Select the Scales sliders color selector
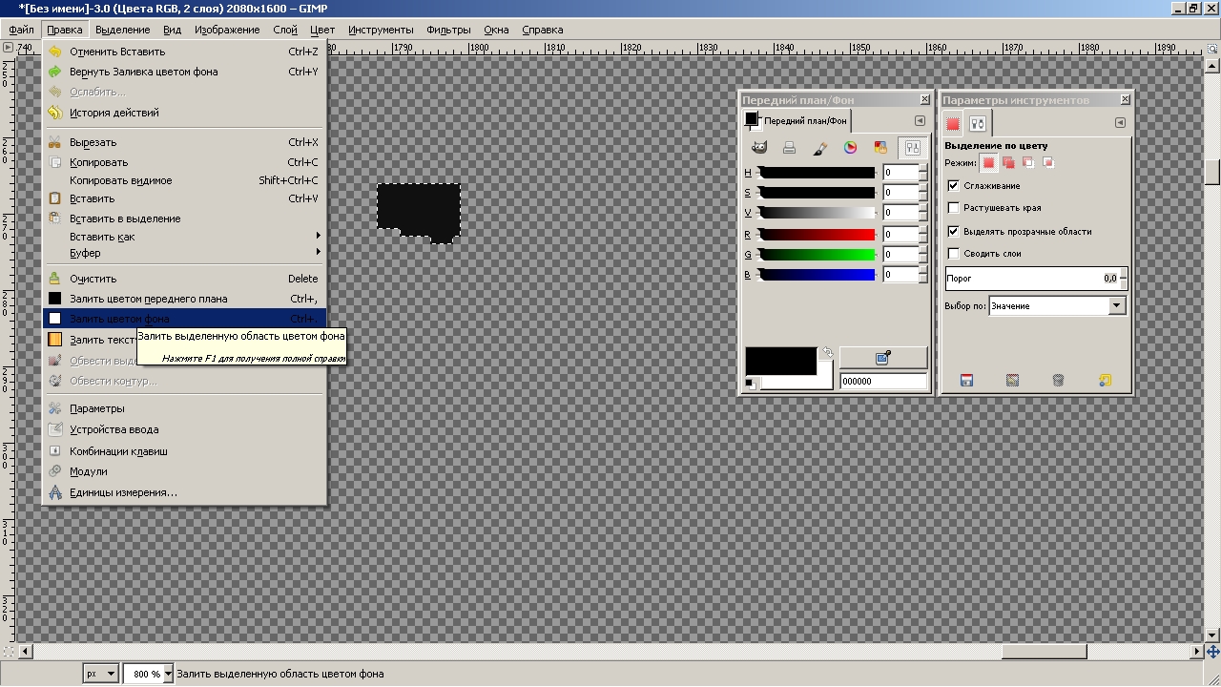1221x687 pixels. coord(912,148)
